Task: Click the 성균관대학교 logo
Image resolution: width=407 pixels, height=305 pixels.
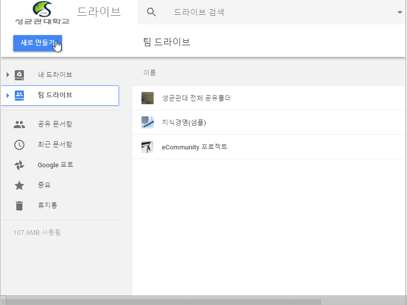Action: pyautogui.click(x=42, y=13)
